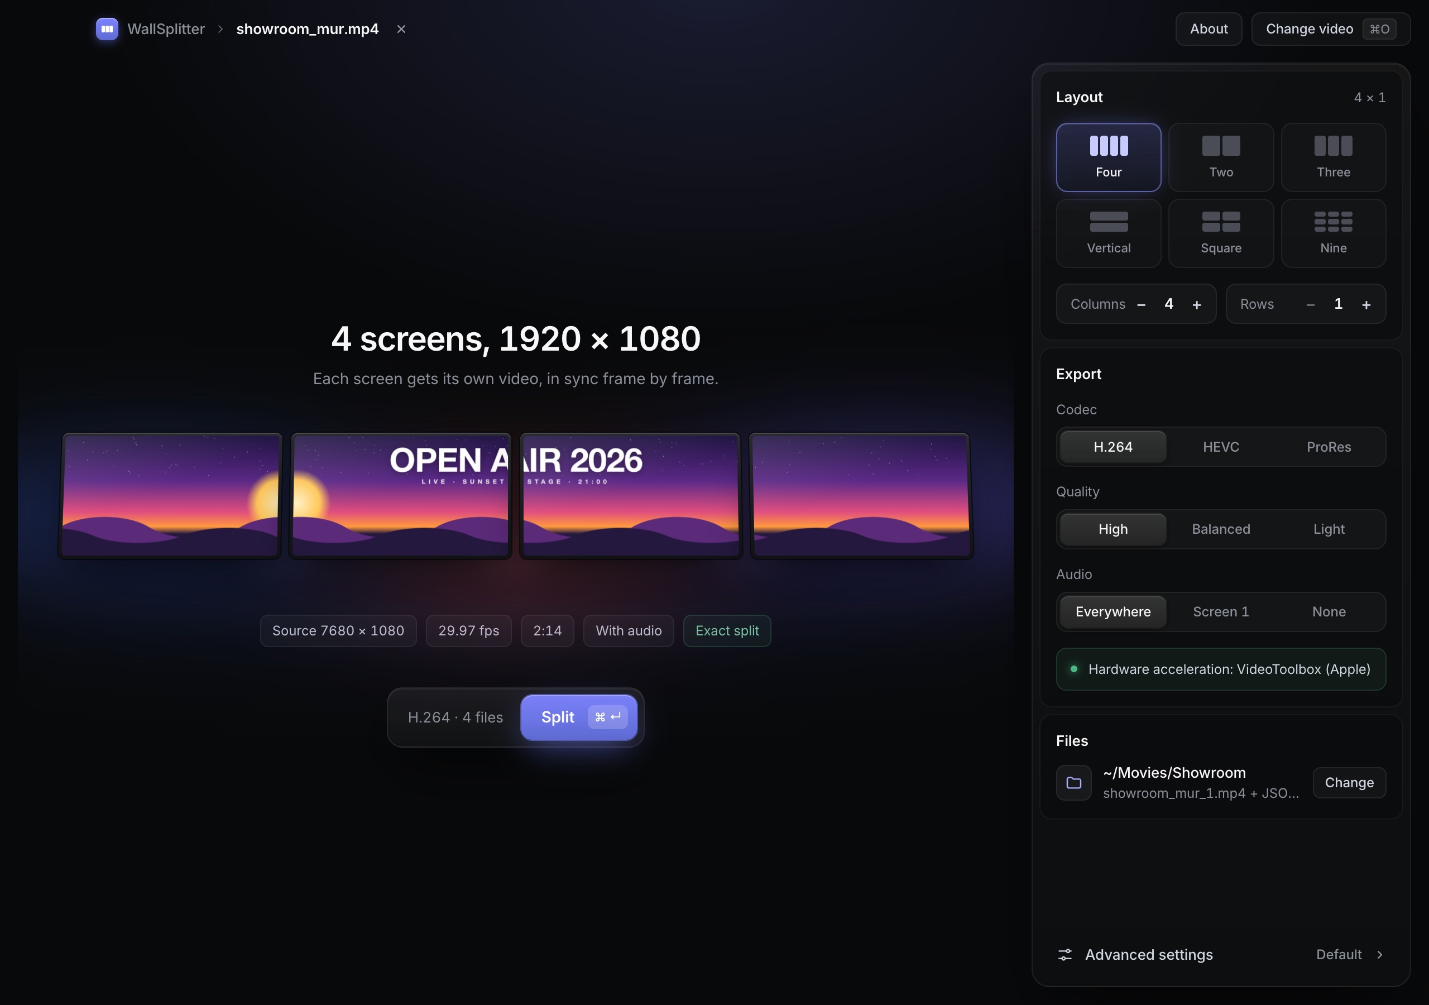Click the Change video button
The width and height of the screenshot is (1429, 1005).
click(1330, 28)
